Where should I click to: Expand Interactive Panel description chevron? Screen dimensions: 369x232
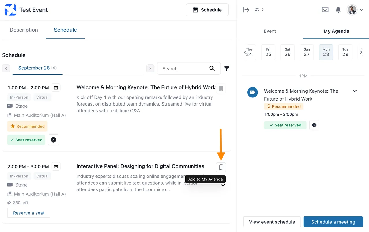[223, 185]
